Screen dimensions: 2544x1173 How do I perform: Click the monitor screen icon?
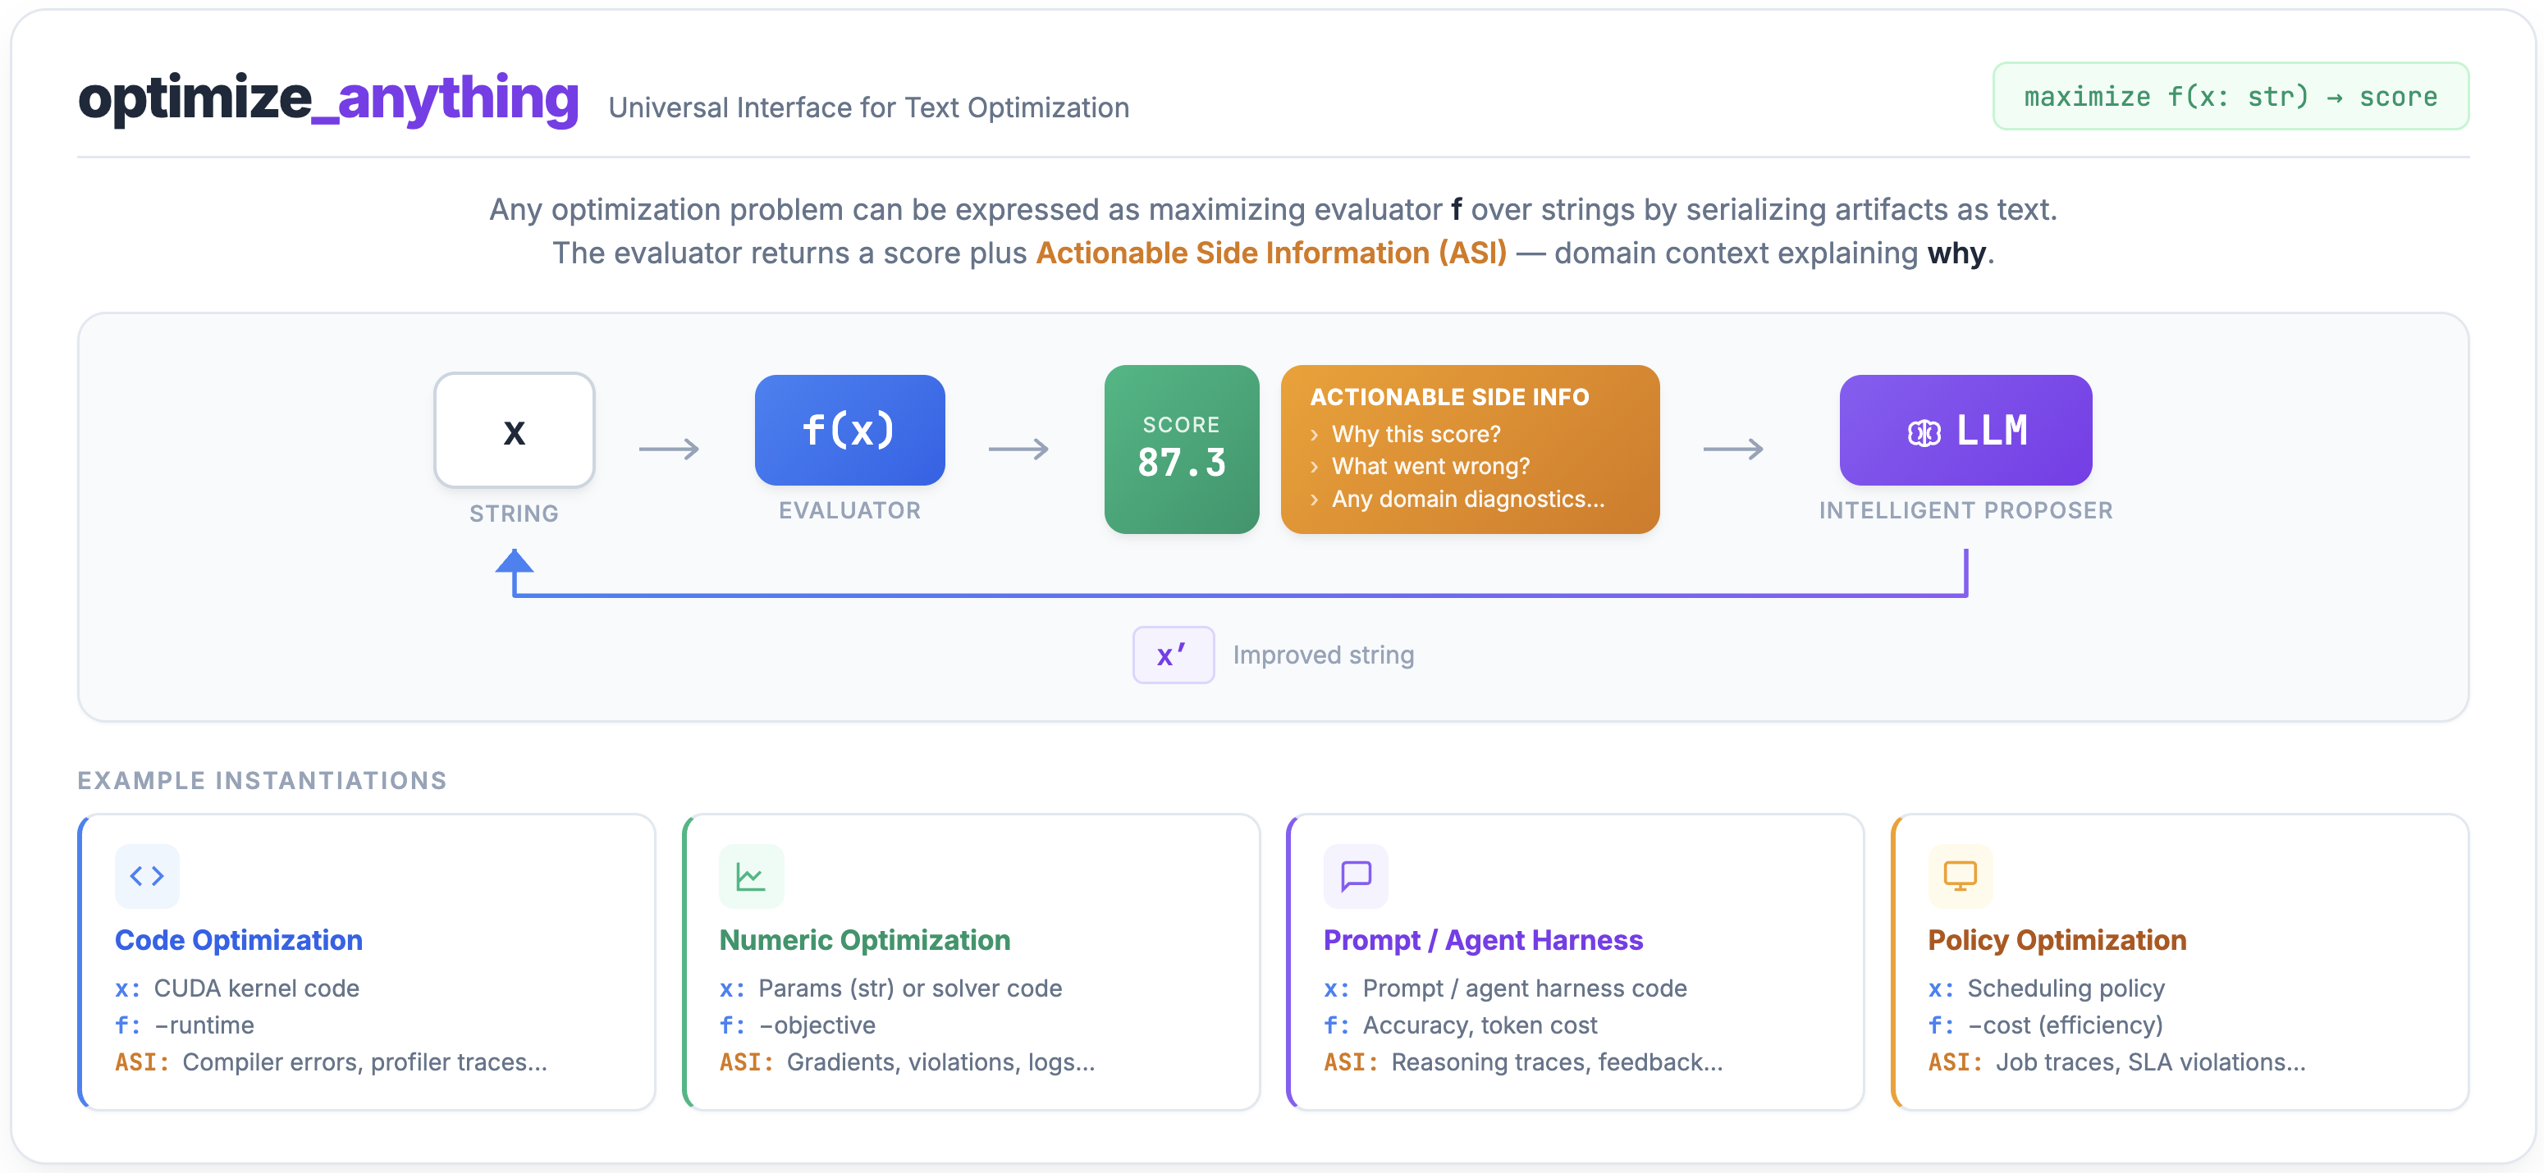(x=1960, y=876)
